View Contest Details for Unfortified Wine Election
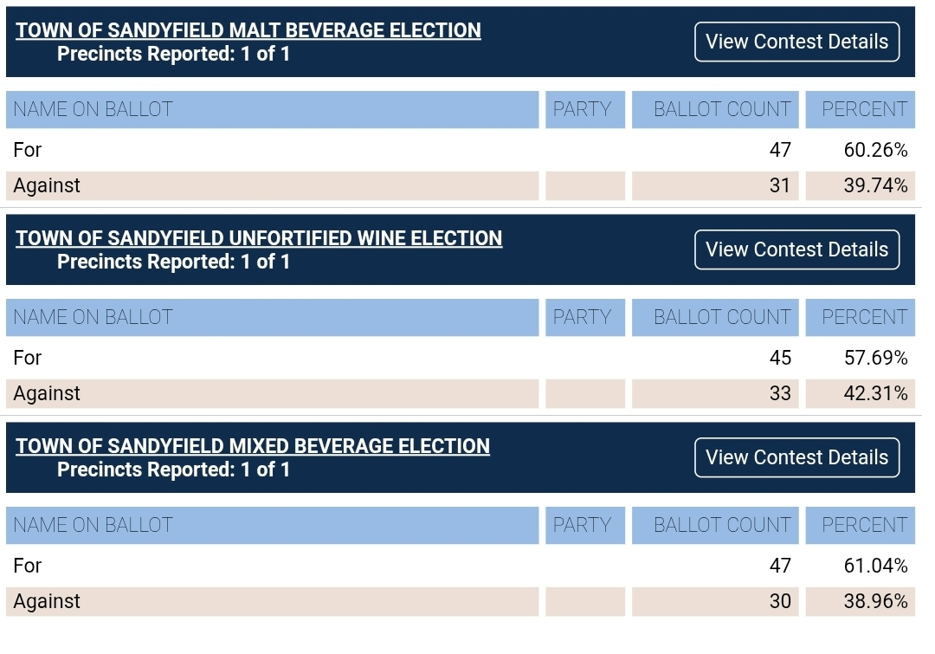Viewport: 935px width, 654px height. (796, 249)
